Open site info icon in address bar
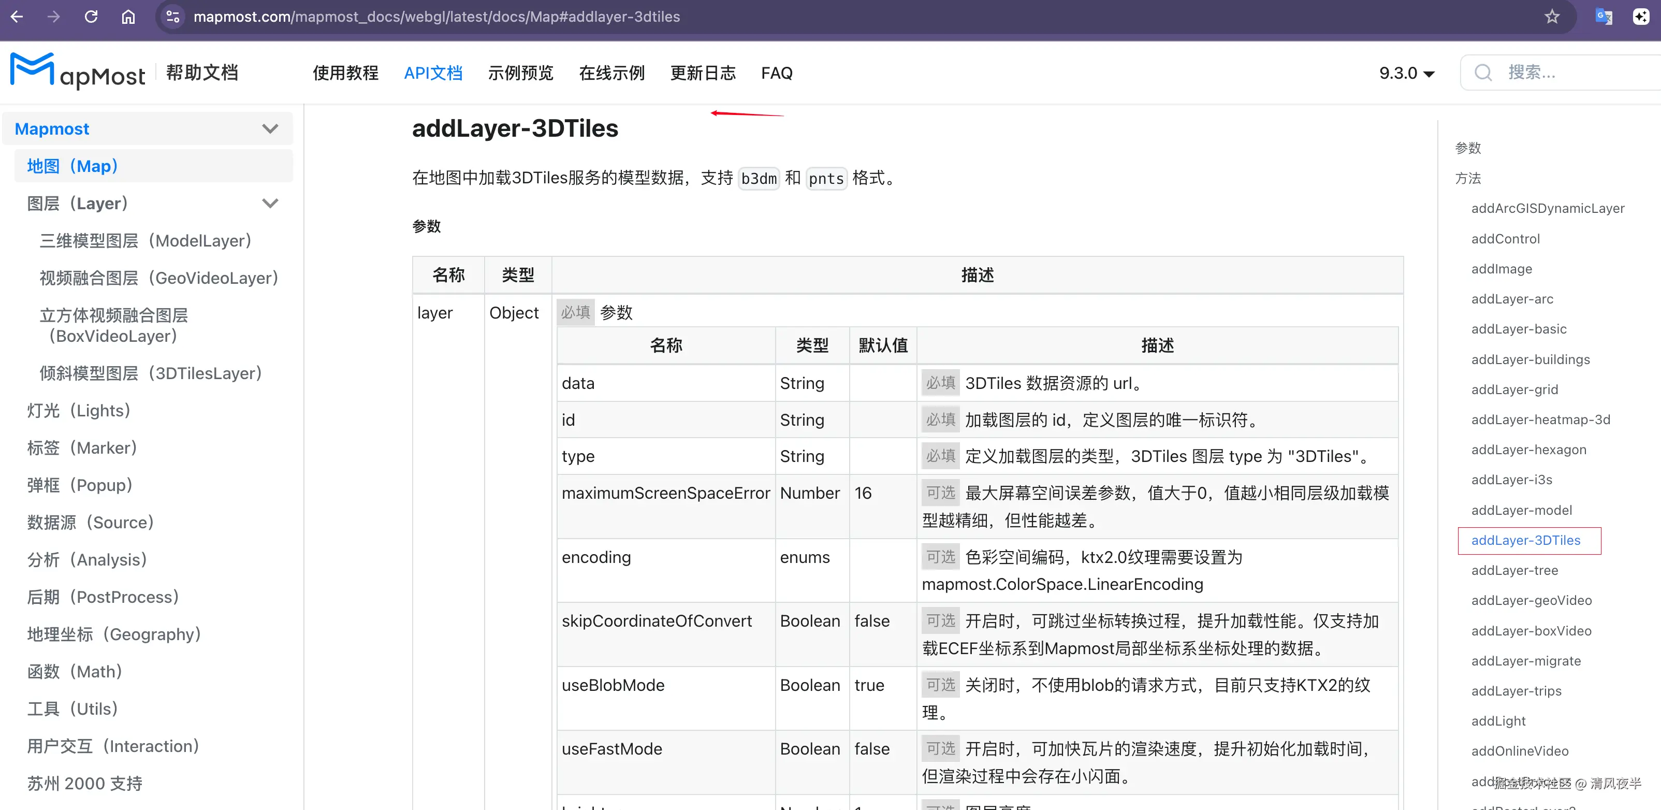This screenshot has height=810, width=1661. [x=173, y=17]
